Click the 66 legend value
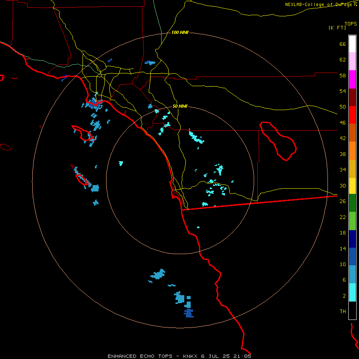Viewport: 359px width, 359px height. tap(343, 44)
